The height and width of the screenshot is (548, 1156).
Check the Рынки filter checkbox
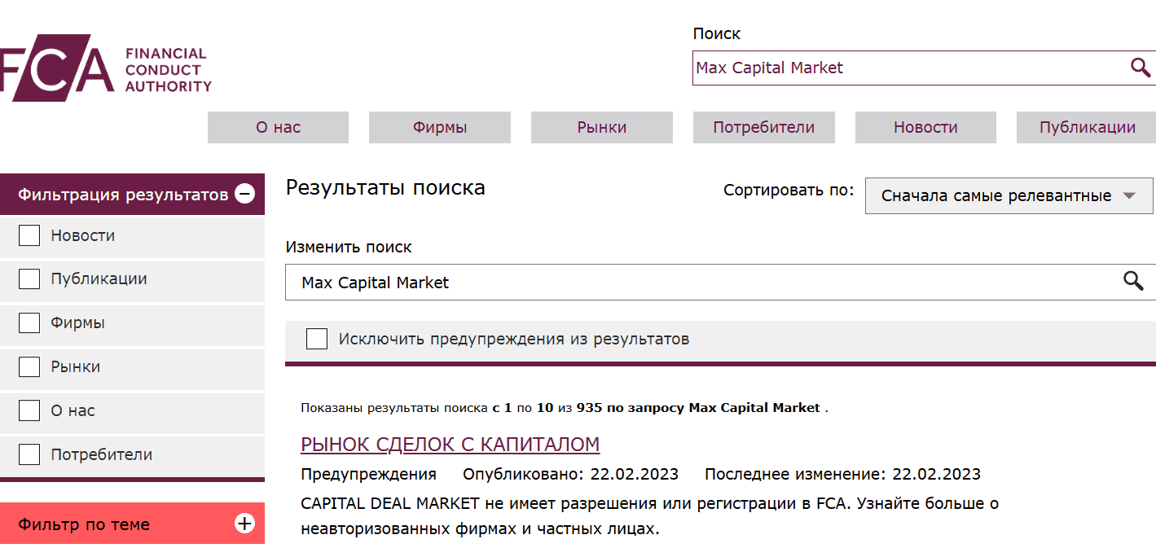pyautogui.click(x=29, y=366)
